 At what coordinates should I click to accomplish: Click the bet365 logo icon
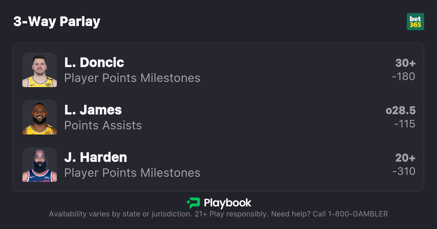415,22
